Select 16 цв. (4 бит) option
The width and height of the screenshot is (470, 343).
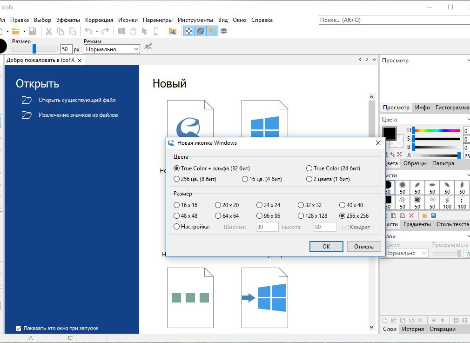262,179
